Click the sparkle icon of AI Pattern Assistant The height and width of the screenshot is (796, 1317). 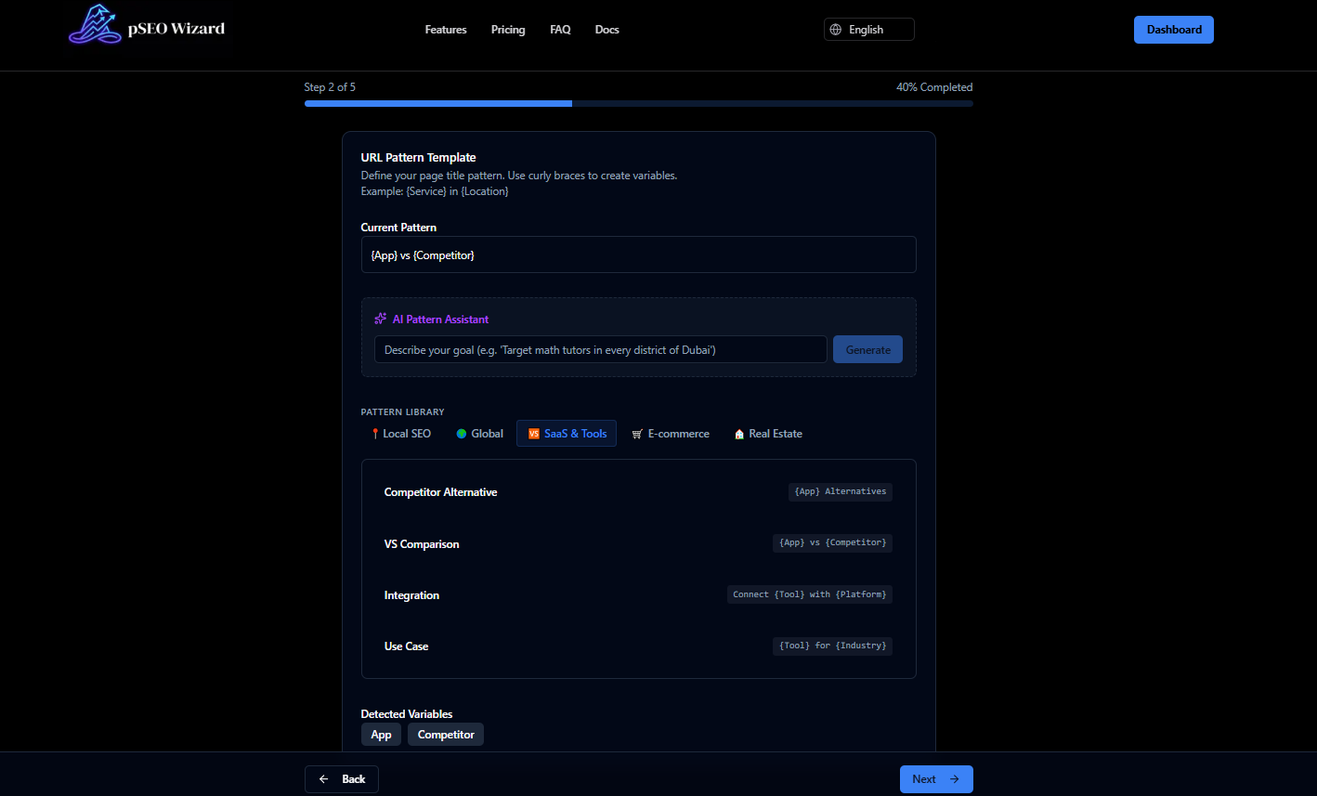[380, 318]
